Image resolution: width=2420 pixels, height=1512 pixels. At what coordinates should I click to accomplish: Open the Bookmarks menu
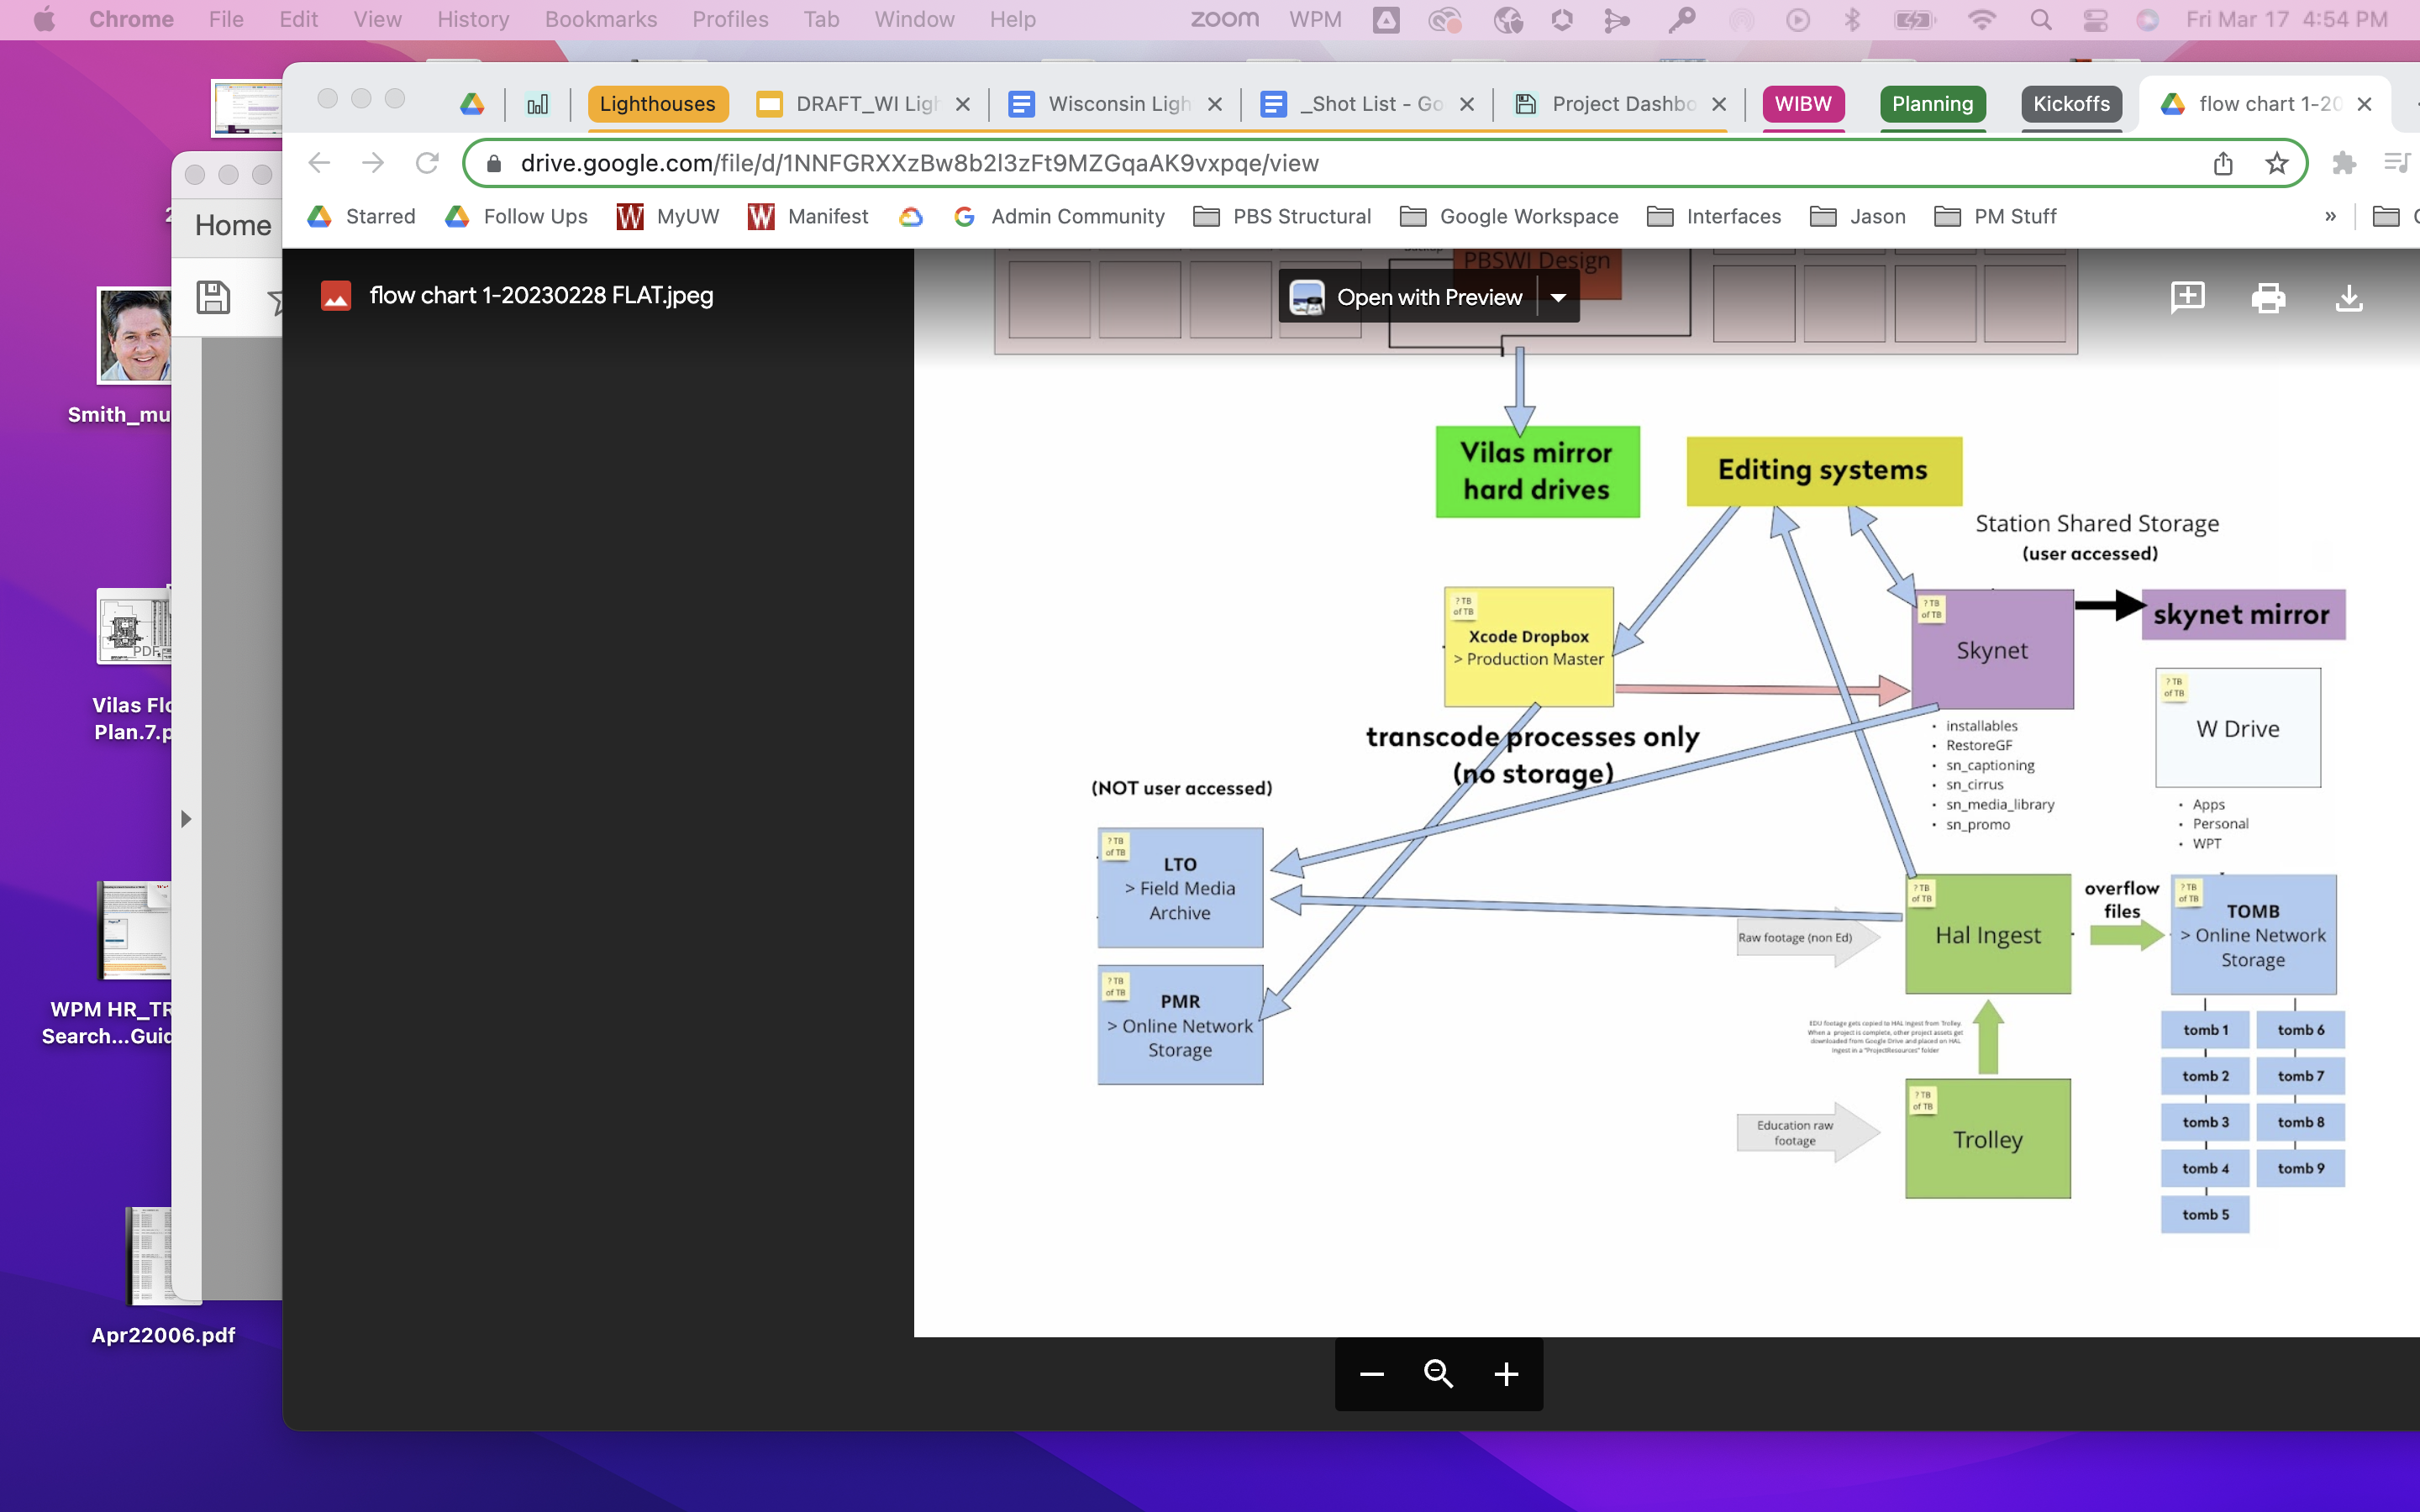601,19
